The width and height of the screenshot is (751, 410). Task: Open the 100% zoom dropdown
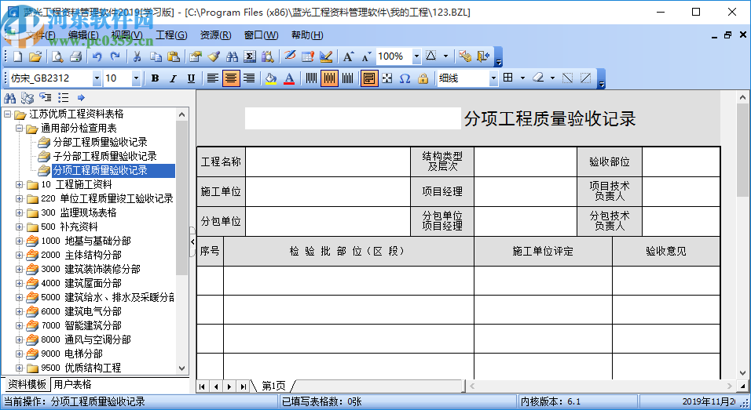pyautogui.click(x=416, y=56)
